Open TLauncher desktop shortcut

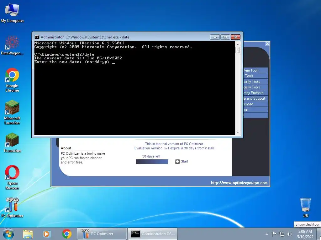[12, 142]
